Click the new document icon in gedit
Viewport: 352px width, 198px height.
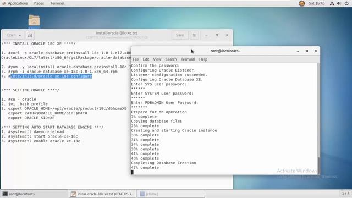[30, 35]
